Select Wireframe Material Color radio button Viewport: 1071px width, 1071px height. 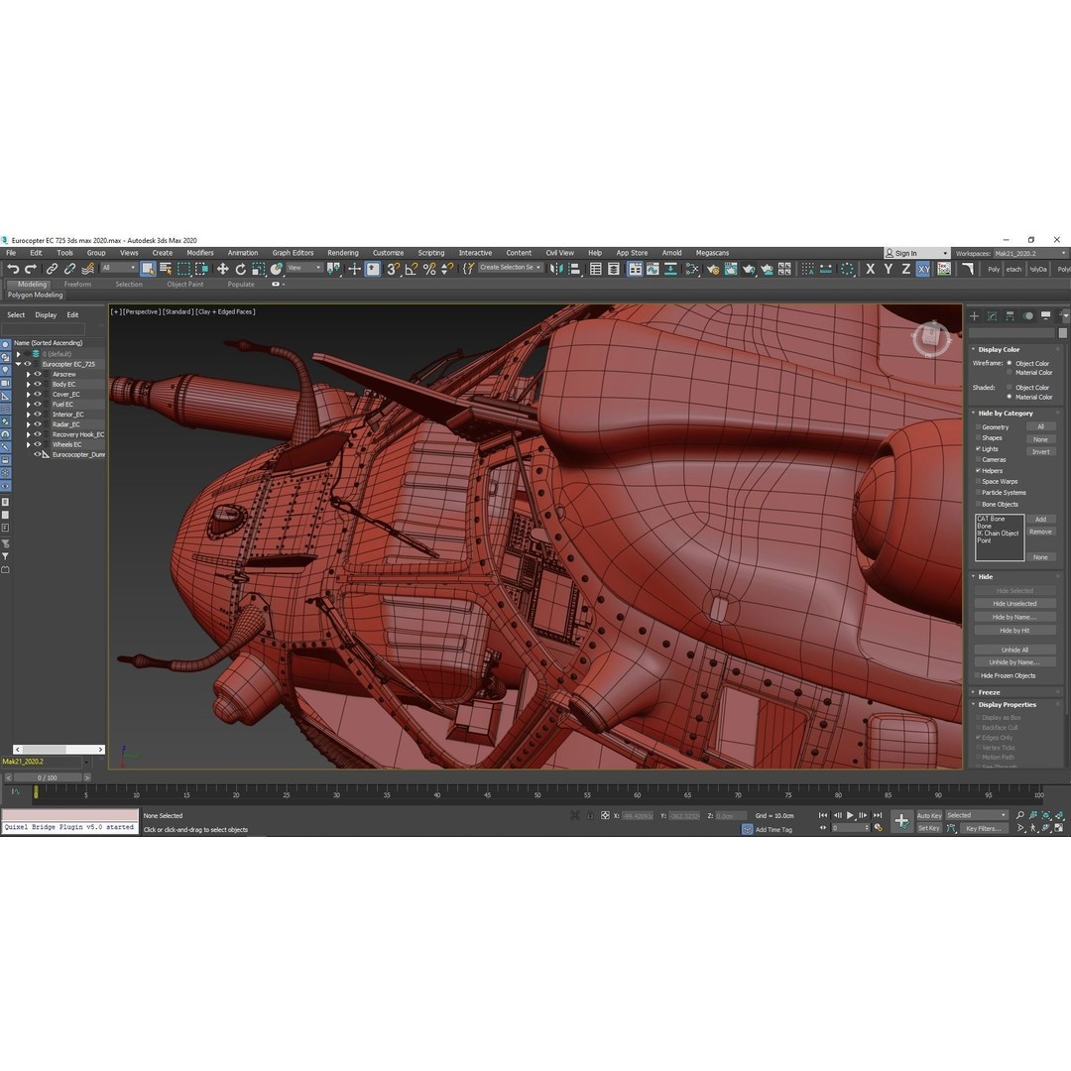(x=1009, y=373)
